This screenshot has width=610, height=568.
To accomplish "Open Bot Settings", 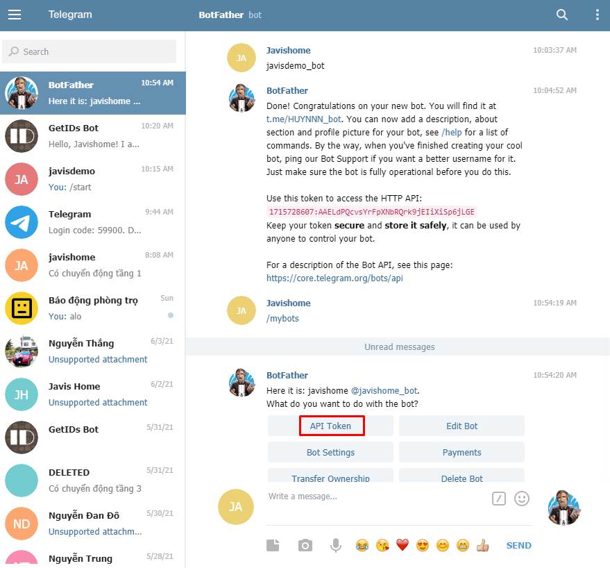I will [330, 452].
